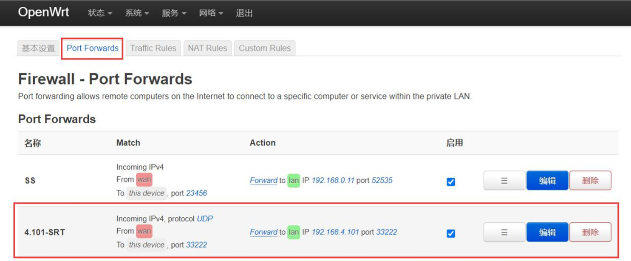Switch to the 基本设置 tab

pos(38,48)
